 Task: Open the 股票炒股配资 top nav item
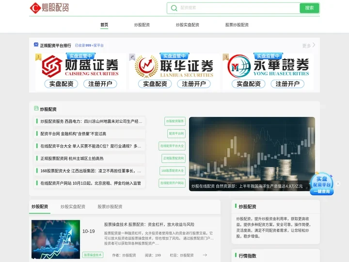[x=237, y=25]
